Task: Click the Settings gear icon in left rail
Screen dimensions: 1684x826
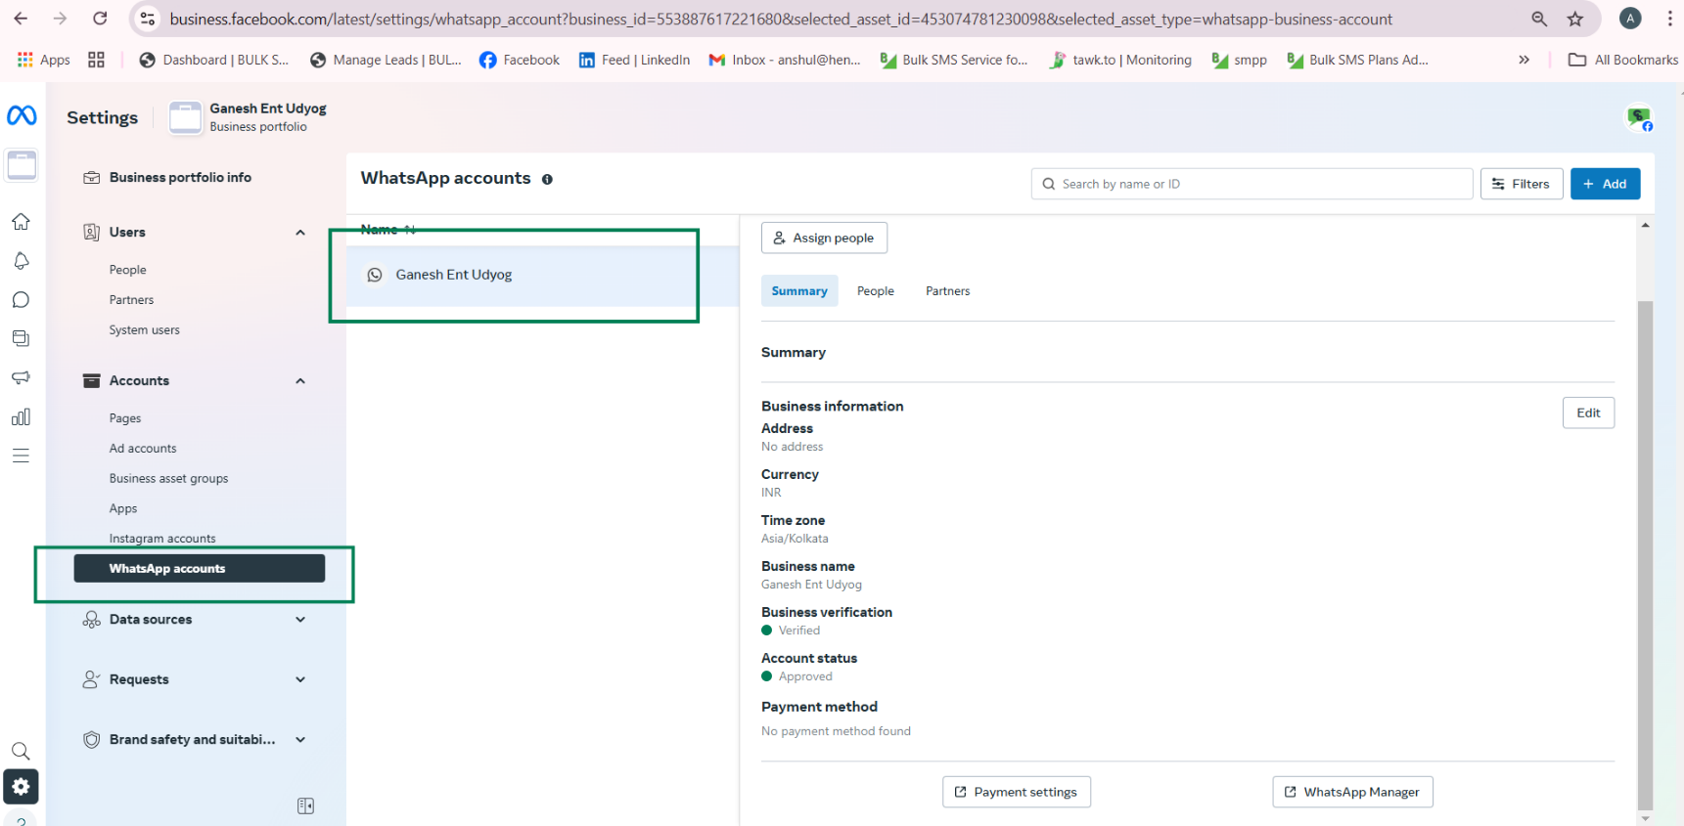Action: click(21, 786)
